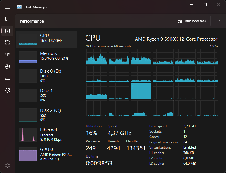Open the Users page icon
The image size is (226, 173).
(7, 66)
